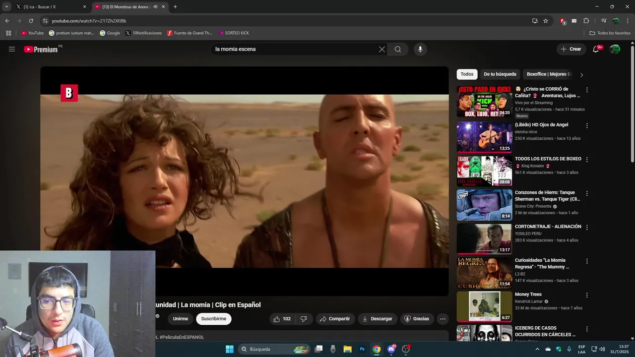Viewport: 635px width, 357px height.
Task: Open 'Money Trees' video thumbnail
Action: coord(484,306)
